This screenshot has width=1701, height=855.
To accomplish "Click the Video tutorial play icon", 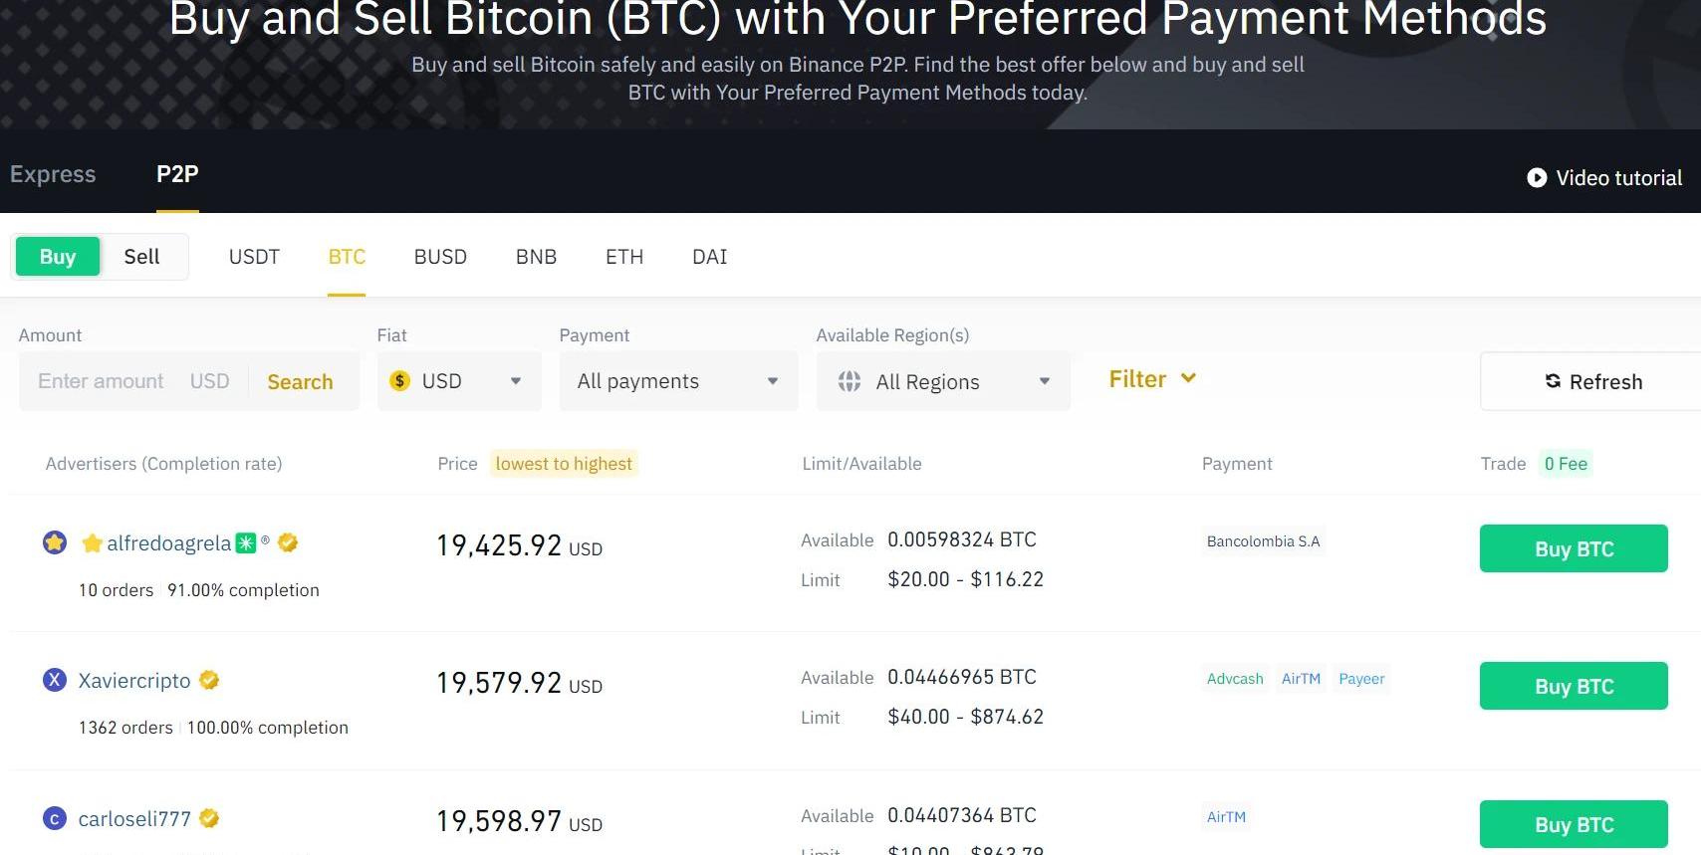I will [x=1537, y=177].
